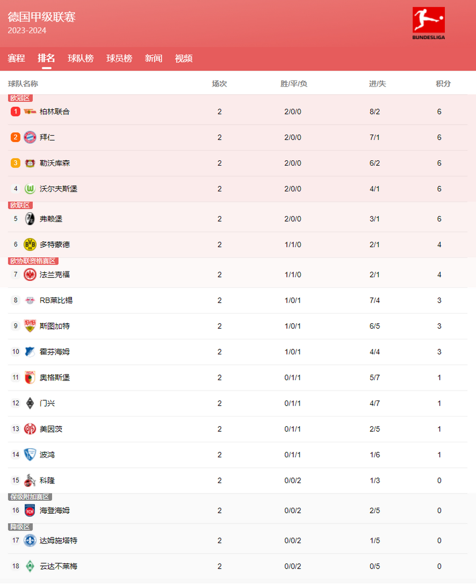Open the 弗赖堡 team name link
The image size is (476, 586).
51,219
